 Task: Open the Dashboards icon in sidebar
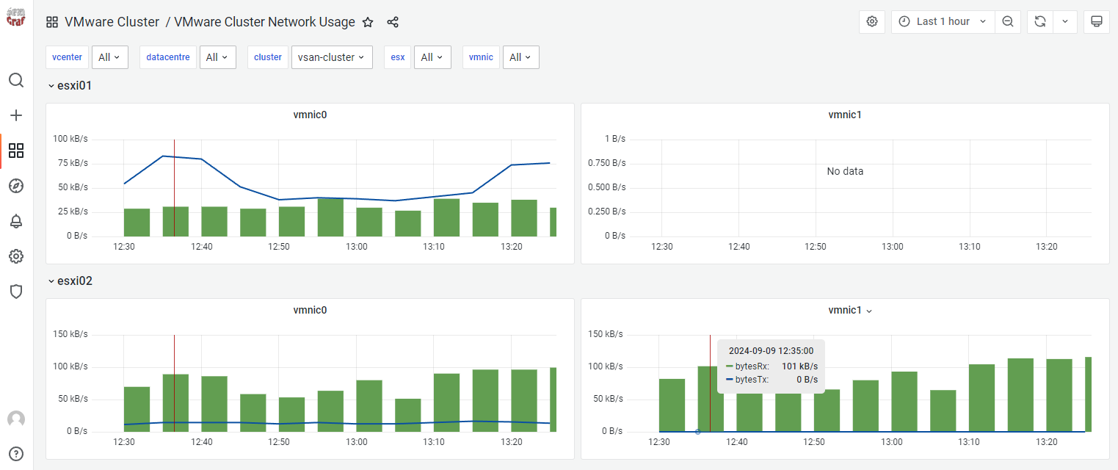[16, 151]
